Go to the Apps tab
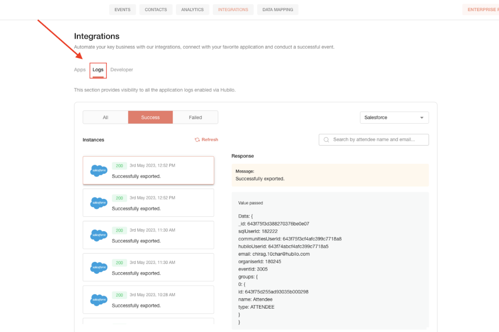 point(80,70)
